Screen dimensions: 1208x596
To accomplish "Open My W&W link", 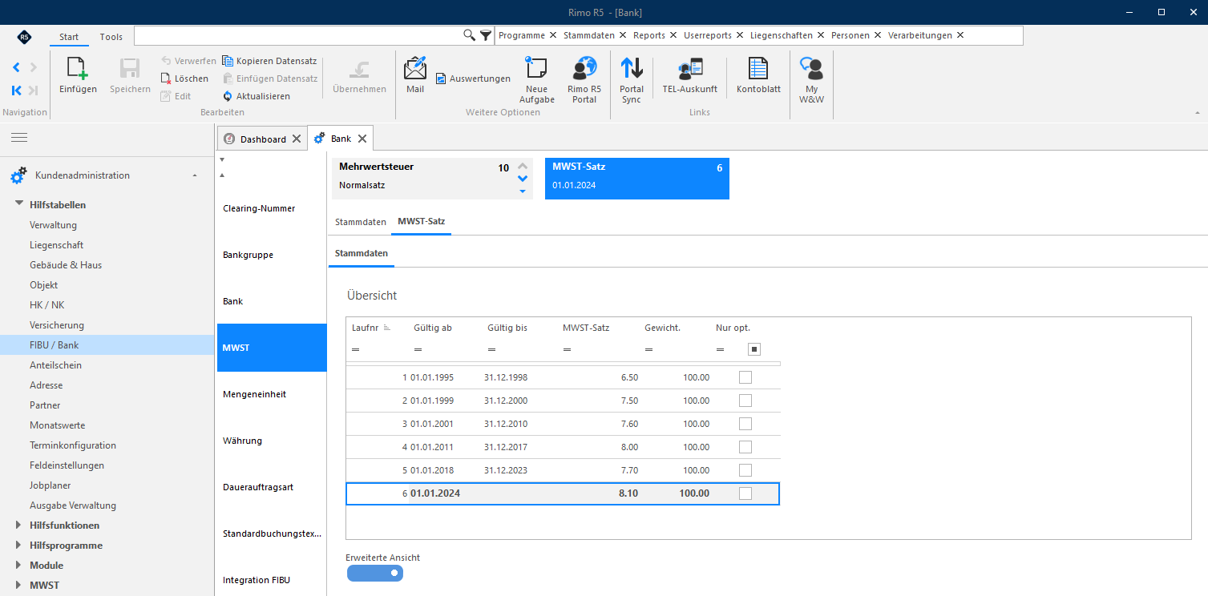I will (x=811, y=68).
